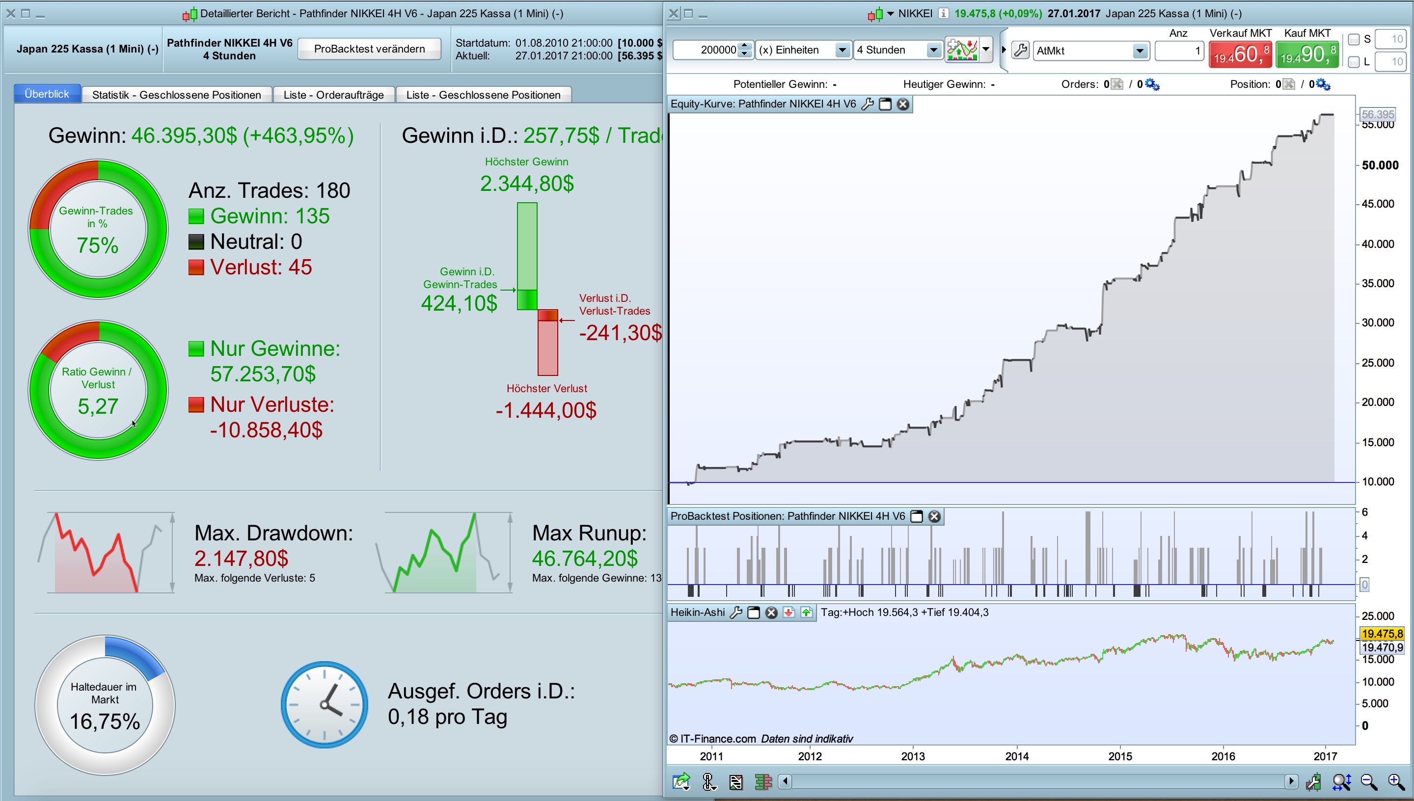The width and height of the screenshot is (1414, 801).
Task: Click the brick-wall chart style icon
Action: click(763, 781)
